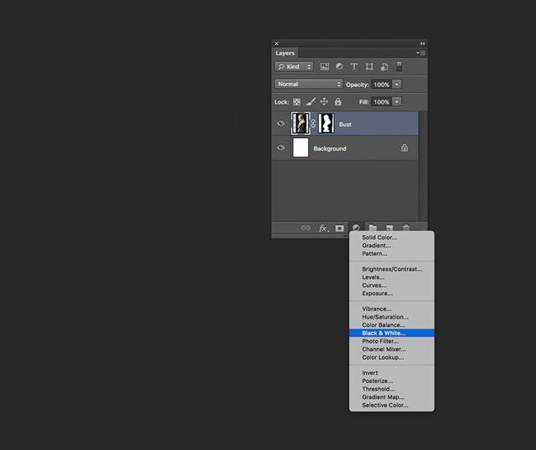Close the Layers panel with X

(276, 43)
